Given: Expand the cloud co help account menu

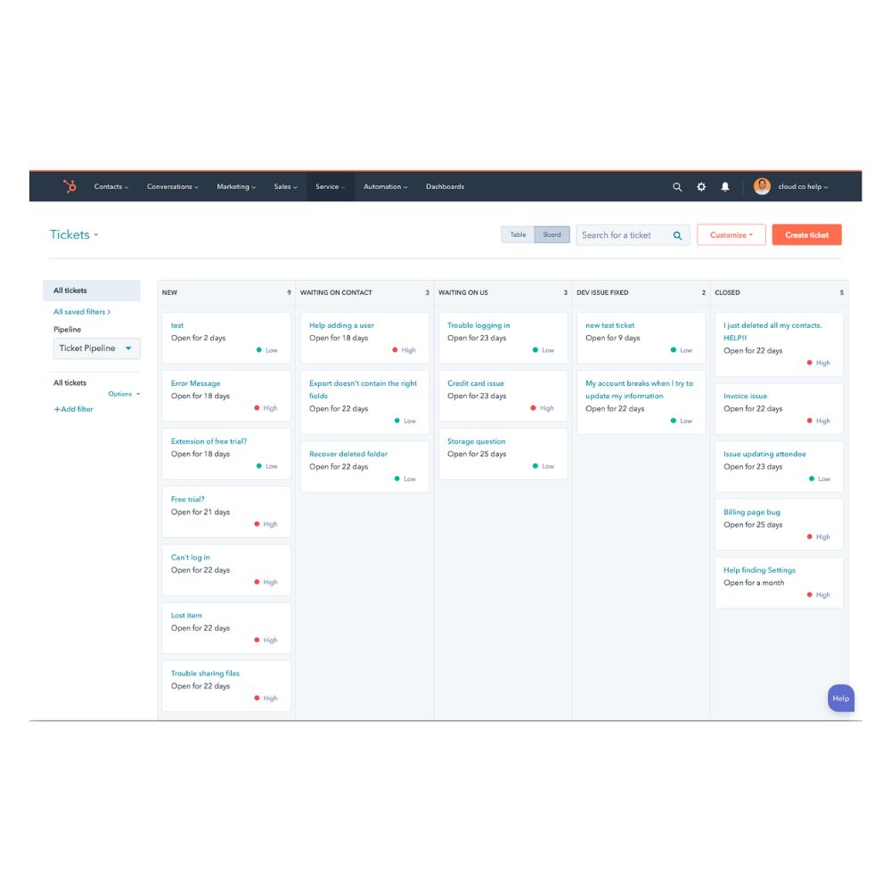Looking at the screenshot, I should click(x=803, y=186).
